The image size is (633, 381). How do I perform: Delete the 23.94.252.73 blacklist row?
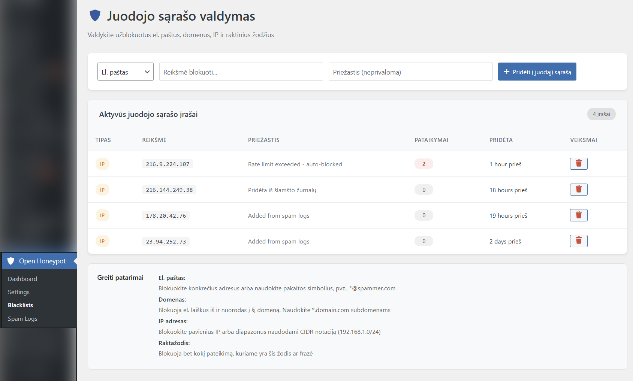coord(578,241)
